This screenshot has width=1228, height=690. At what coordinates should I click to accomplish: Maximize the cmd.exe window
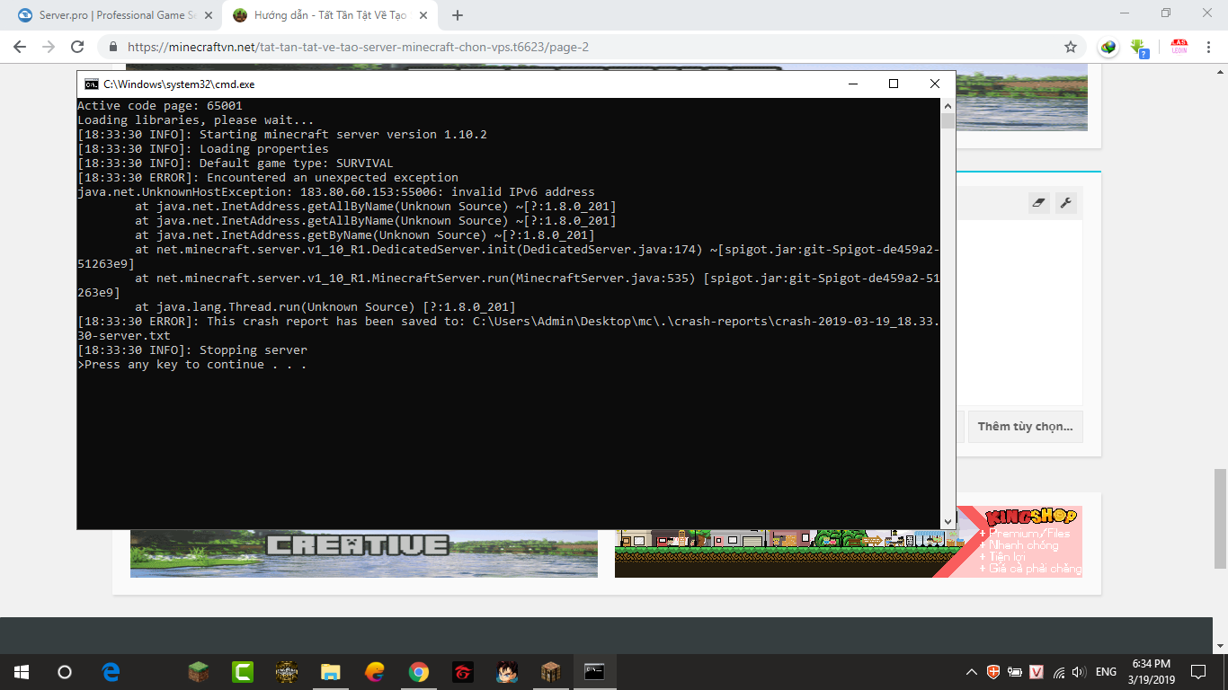click(894, 84)
